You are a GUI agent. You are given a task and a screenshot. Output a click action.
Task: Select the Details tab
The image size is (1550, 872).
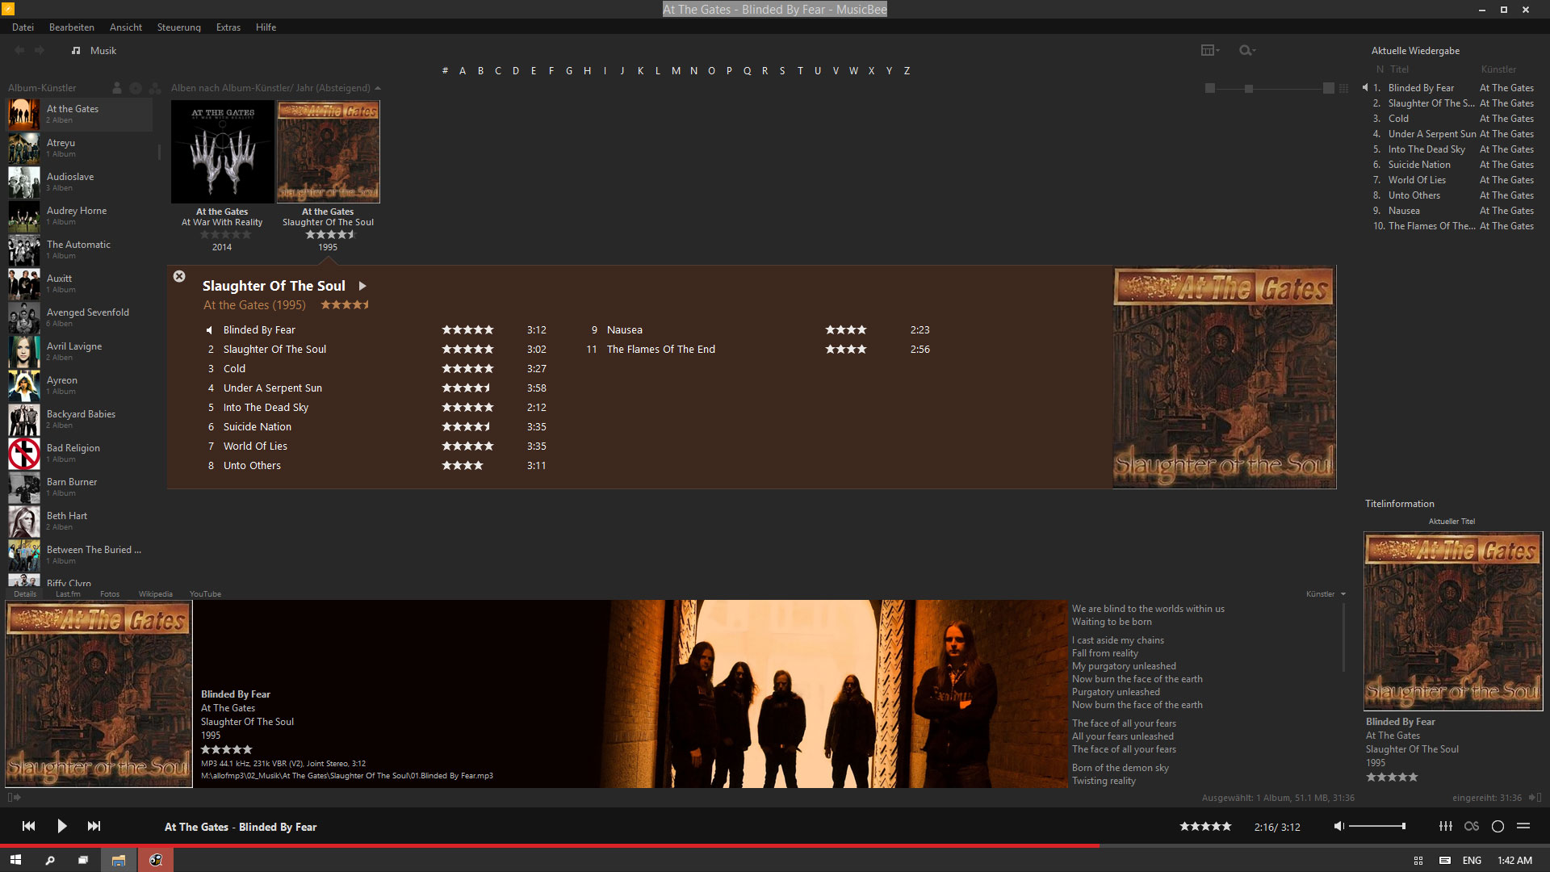[x=25, y=594]
